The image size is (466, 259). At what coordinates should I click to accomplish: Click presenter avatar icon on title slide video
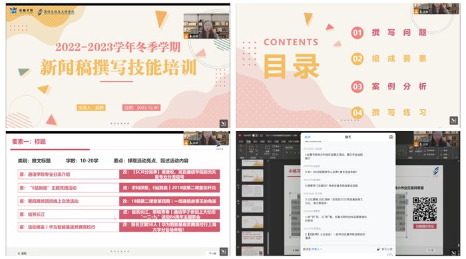click(x=186, y=36)
